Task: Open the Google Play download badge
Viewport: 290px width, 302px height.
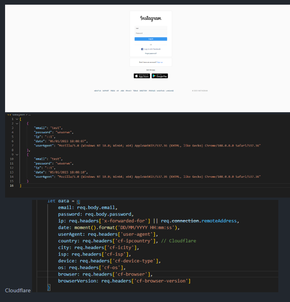Action: click(160, 76)
